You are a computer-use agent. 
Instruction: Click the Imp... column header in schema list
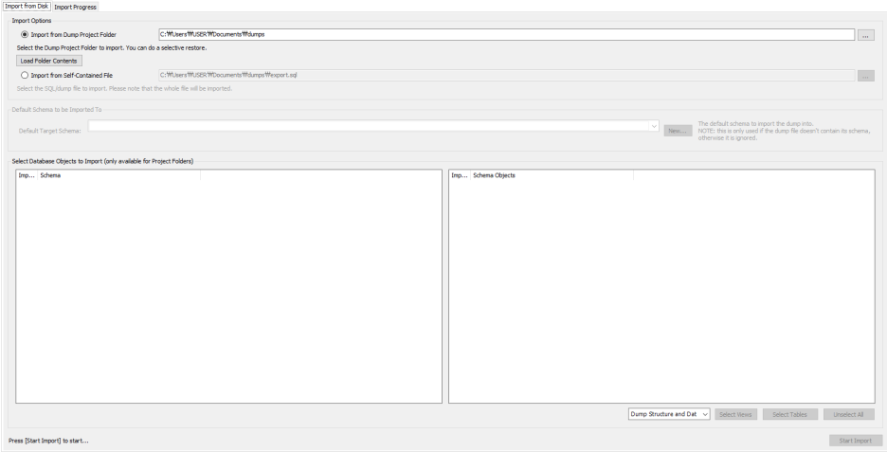click(27, 175)
